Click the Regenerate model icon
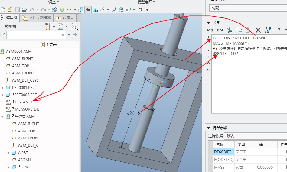287x172 pixels. coord(54,9)
